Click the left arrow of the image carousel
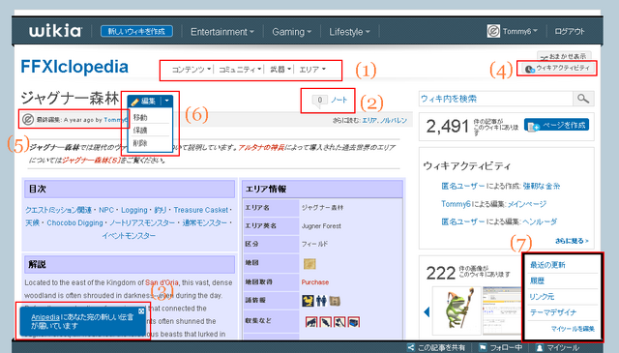 427,312
